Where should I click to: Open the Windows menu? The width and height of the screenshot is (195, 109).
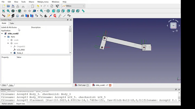click(x=56, y=2)
